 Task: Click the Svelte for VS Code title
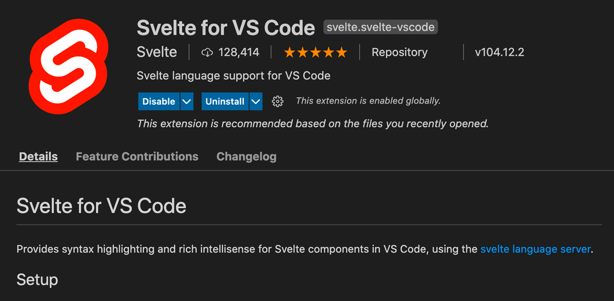click(x=226, y=27)
